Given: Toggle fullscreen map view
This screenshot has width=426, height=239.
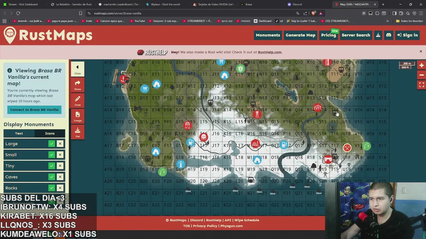Looking at the screenshot, I should tap(422, 85).
